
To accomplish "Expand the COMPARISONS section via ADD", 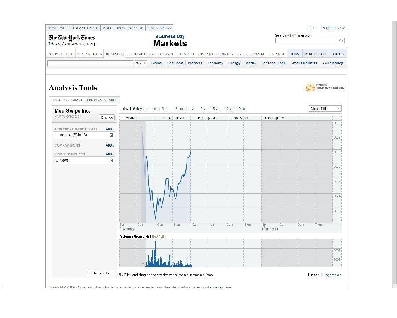I will tap(109, 145).
